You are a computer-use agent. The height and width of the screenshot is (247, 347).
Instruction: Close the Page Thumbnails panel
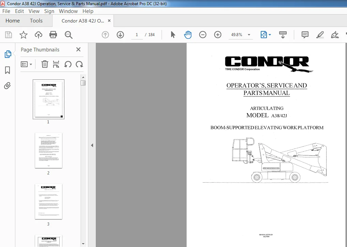(78, 49)
